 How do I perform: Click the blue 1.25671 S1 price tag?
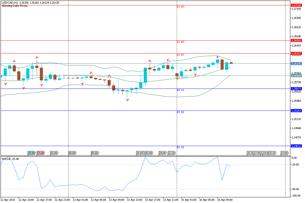click(296, 89)
